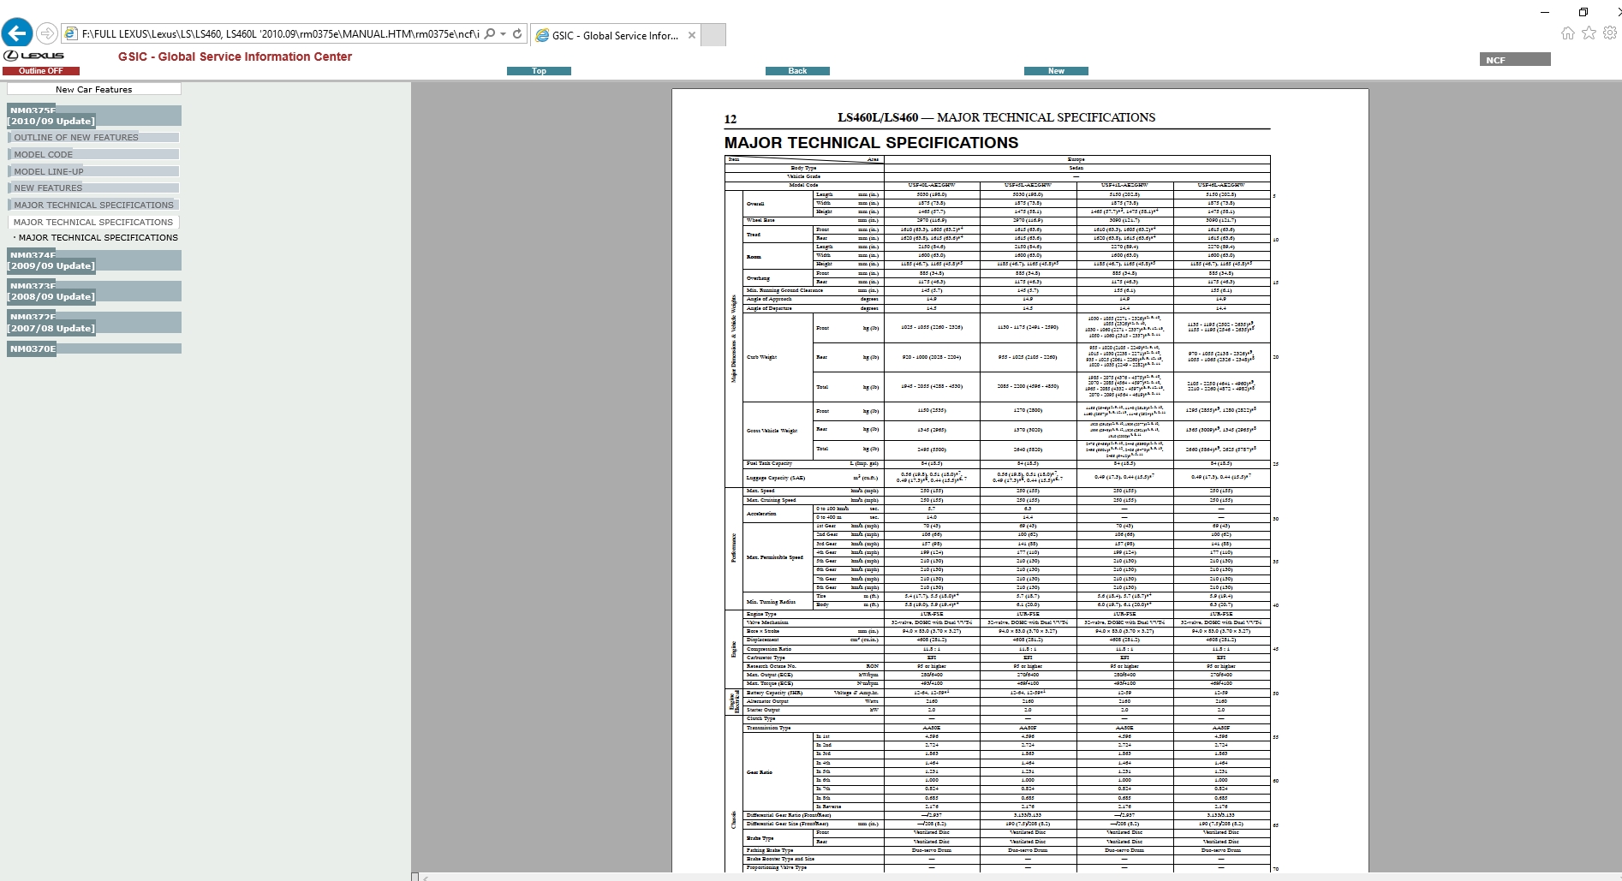
Task: Open the NEW FEATURES item
Action: [x=94, y=188]
